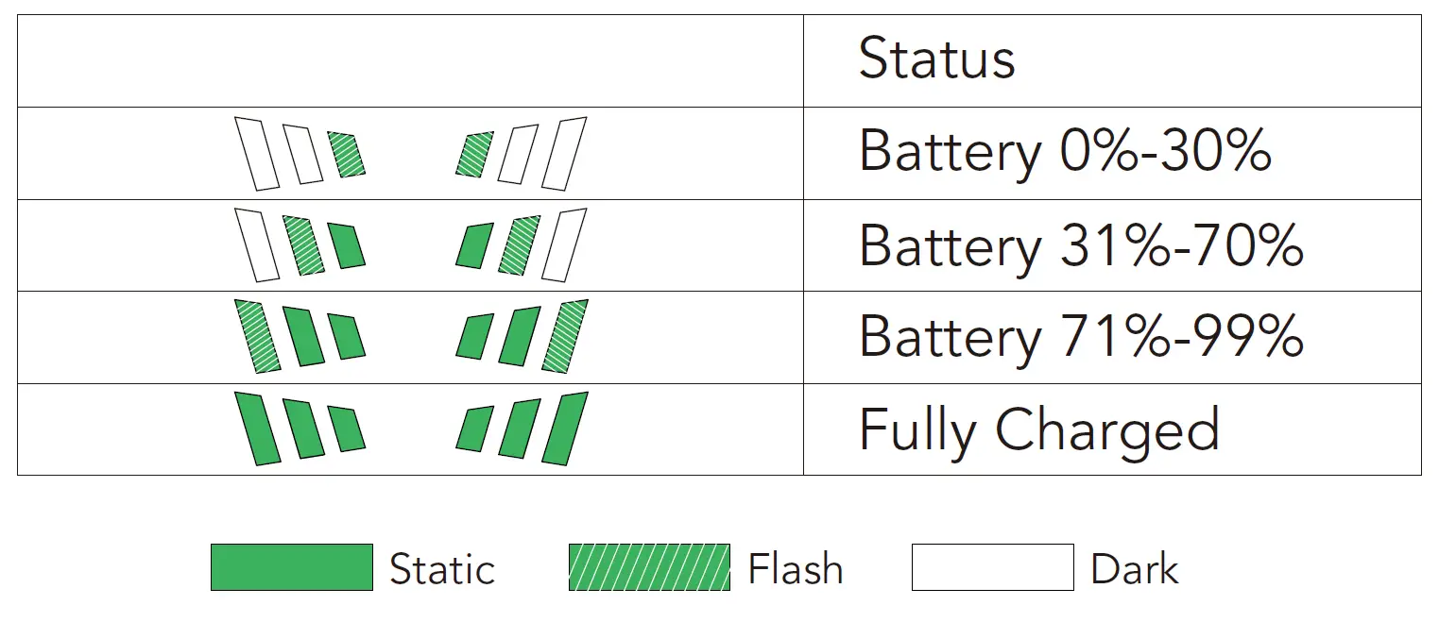Click the tallest dark bar in right 0%-30% group

(565, 153)
